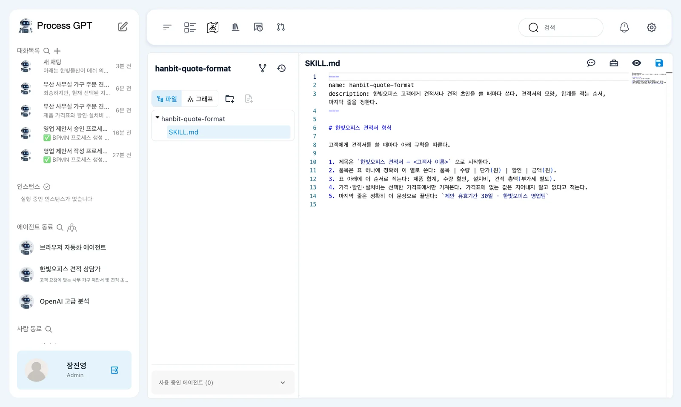
Task: Open the 영업 제안서 승인 프로세스 conversation
Action: tap(74, 133)
